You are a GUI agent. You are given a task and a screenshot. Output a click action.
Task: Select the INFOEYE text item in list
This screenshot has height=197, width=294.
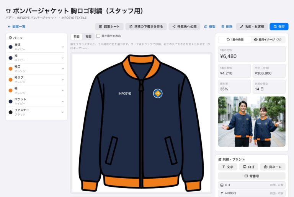pyautogui.click(x=252, y=193)
